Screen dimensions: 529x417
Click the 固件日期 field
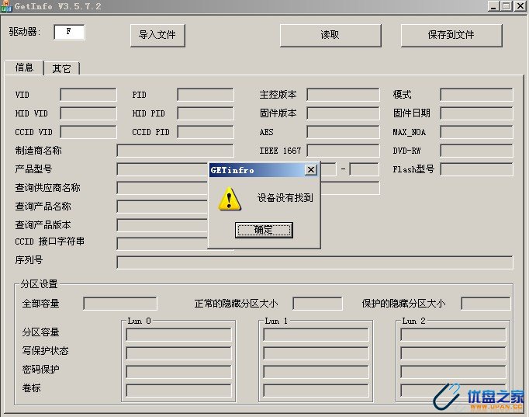point(476,113)
